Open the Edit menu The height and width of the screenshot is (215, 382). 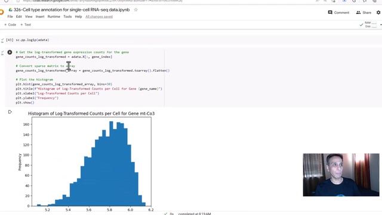19,17
